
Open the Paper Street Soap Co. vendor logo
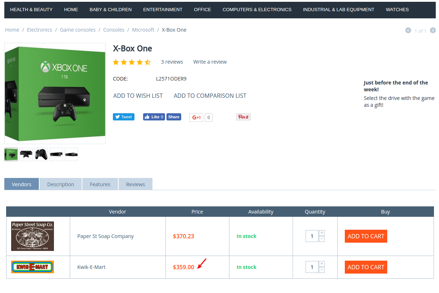tap(32, 236)
